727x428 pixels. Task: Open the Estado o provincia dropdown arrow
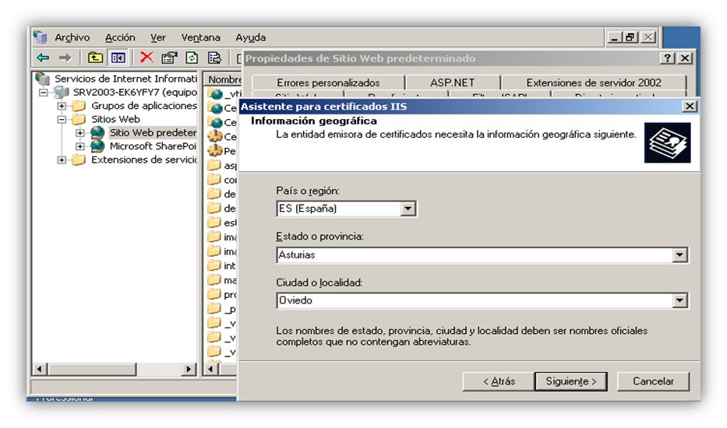(x=679, y=254)
